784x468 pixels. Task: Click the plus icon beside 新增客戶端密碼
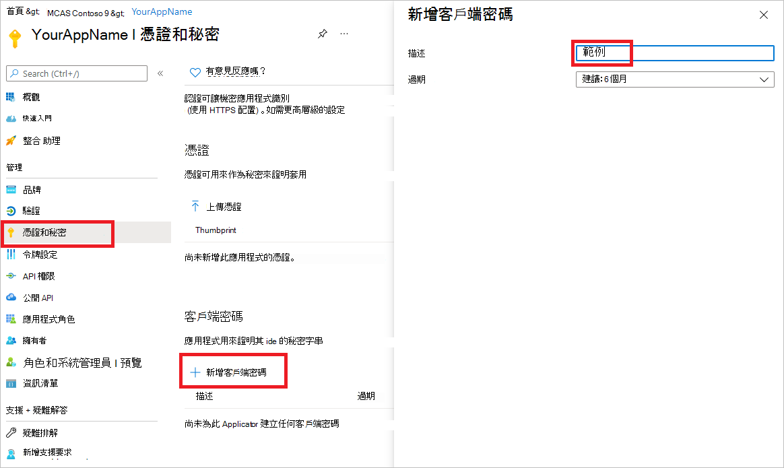(195, 372)
